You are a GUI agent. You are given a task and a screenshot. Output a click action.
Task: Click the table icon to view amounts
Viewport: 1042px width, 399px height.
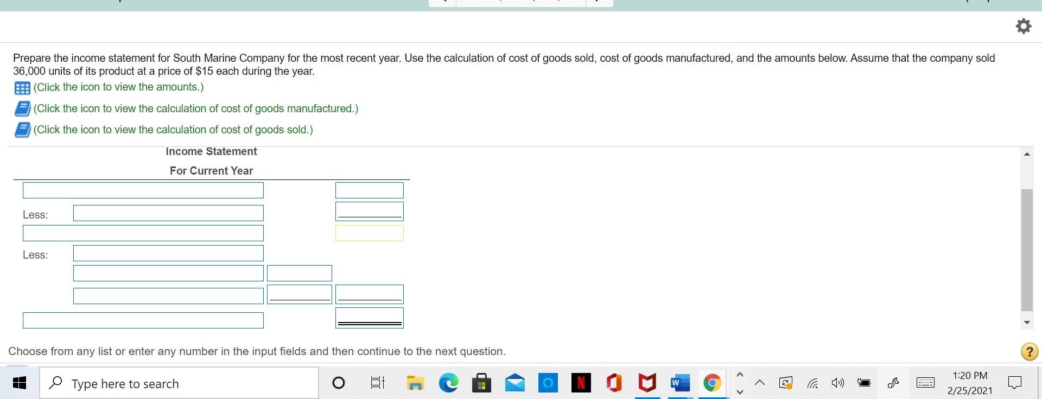pos(22,88)
